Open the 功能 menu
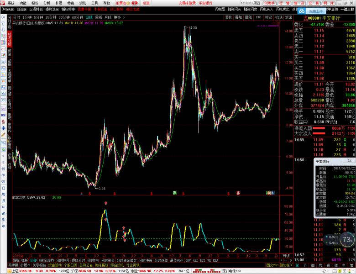 [23, 3]
